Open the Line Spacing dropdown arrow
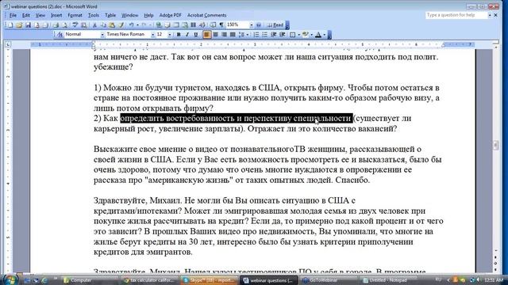Image resolution: width=508 pixels, height=285 pixels. 248,34
